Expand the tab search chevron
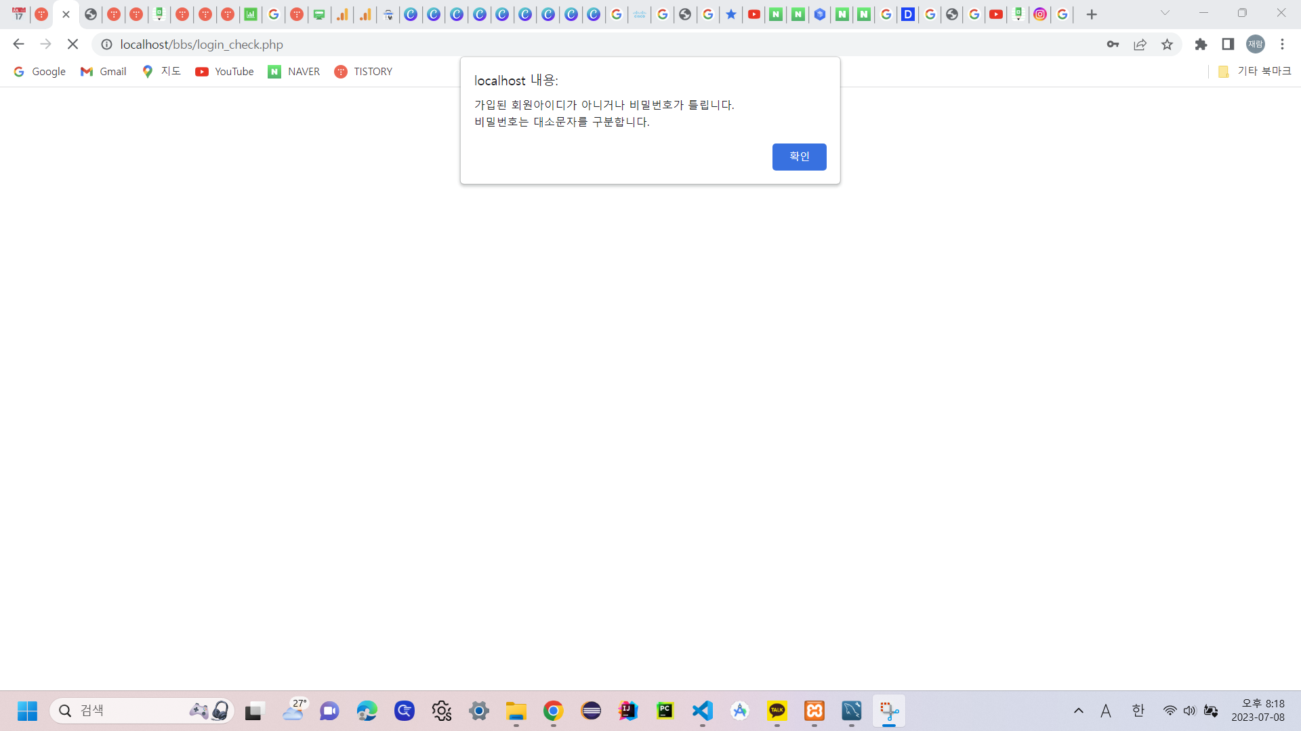This screenshot has width=1301, height=731. 1165,13
